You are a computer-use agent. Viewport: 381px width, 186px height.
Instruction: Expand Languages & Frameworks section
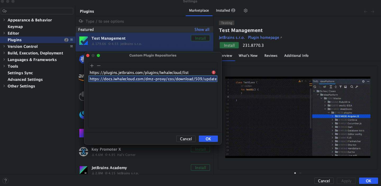(4, 60)
